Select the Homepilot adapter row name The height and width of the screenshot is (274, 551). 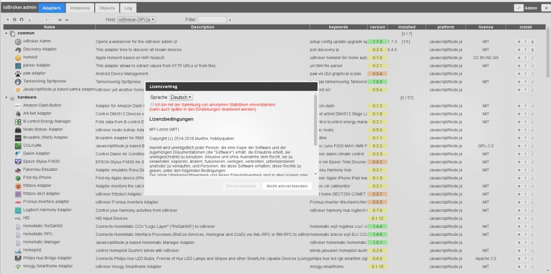tap(32, 250)
